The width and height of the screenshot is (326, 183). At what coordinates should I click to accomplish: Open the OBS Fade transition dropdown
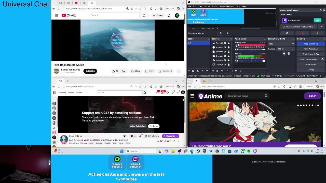click(281, 44)
